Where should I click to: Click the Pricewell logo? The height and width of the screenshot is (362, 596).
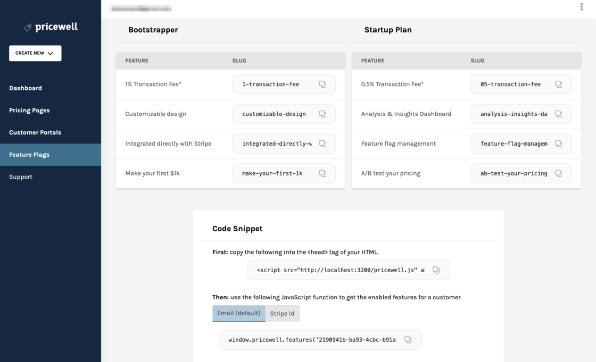click(x=51, y=27)
